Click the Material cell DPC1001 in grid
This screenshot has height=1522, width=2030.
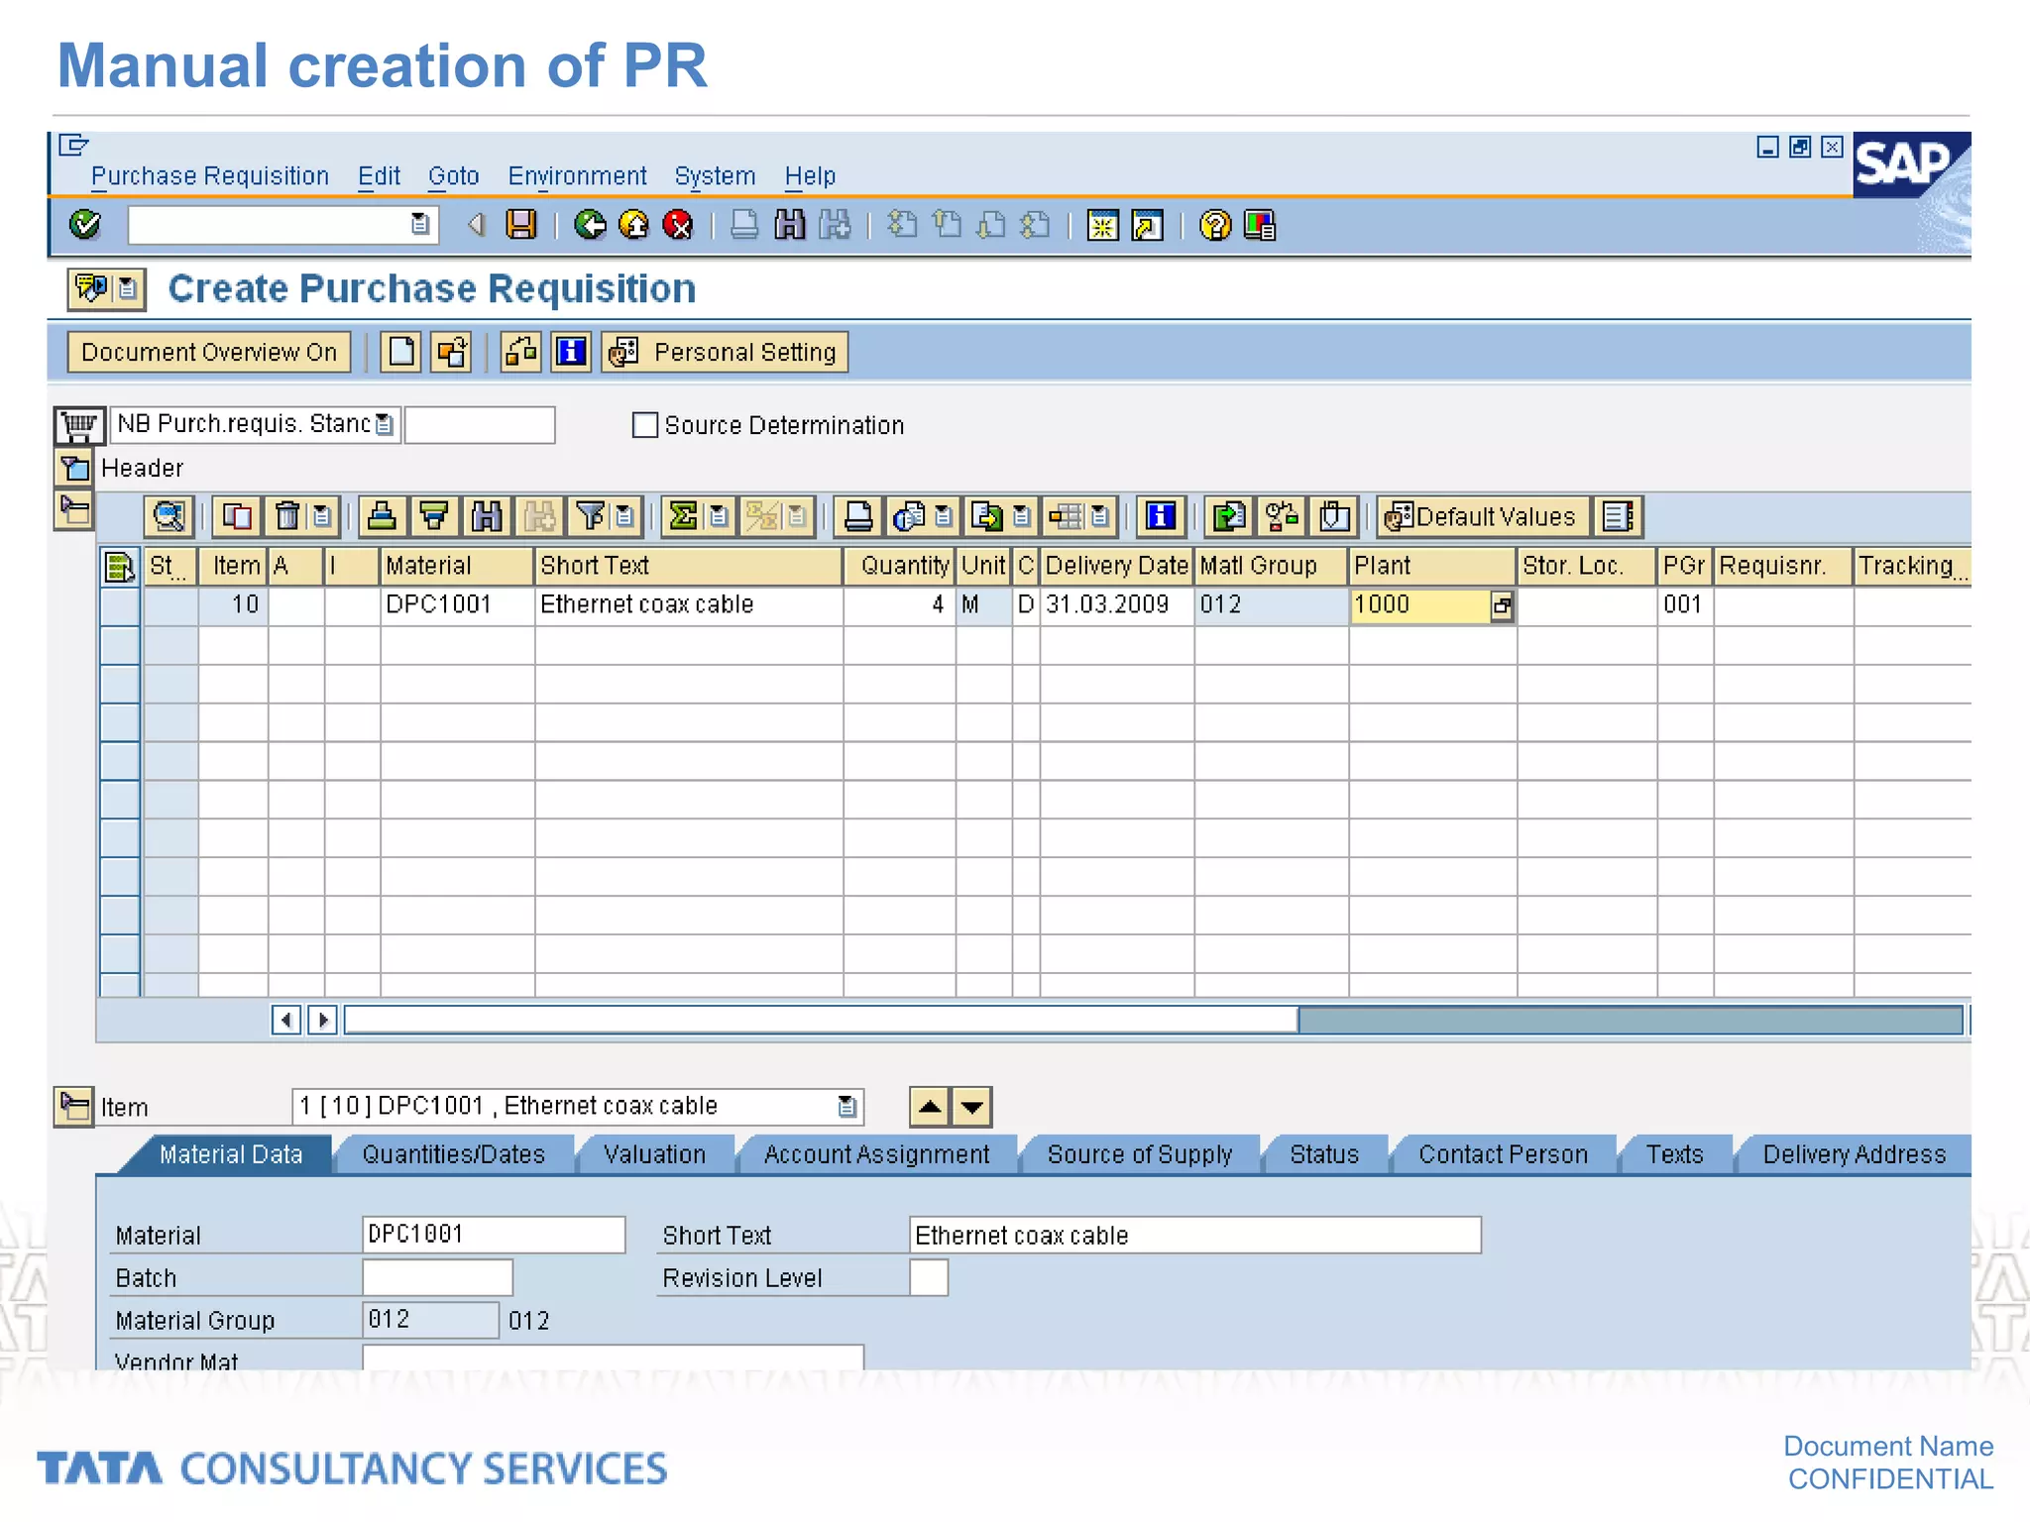click(x=457, y=605)
